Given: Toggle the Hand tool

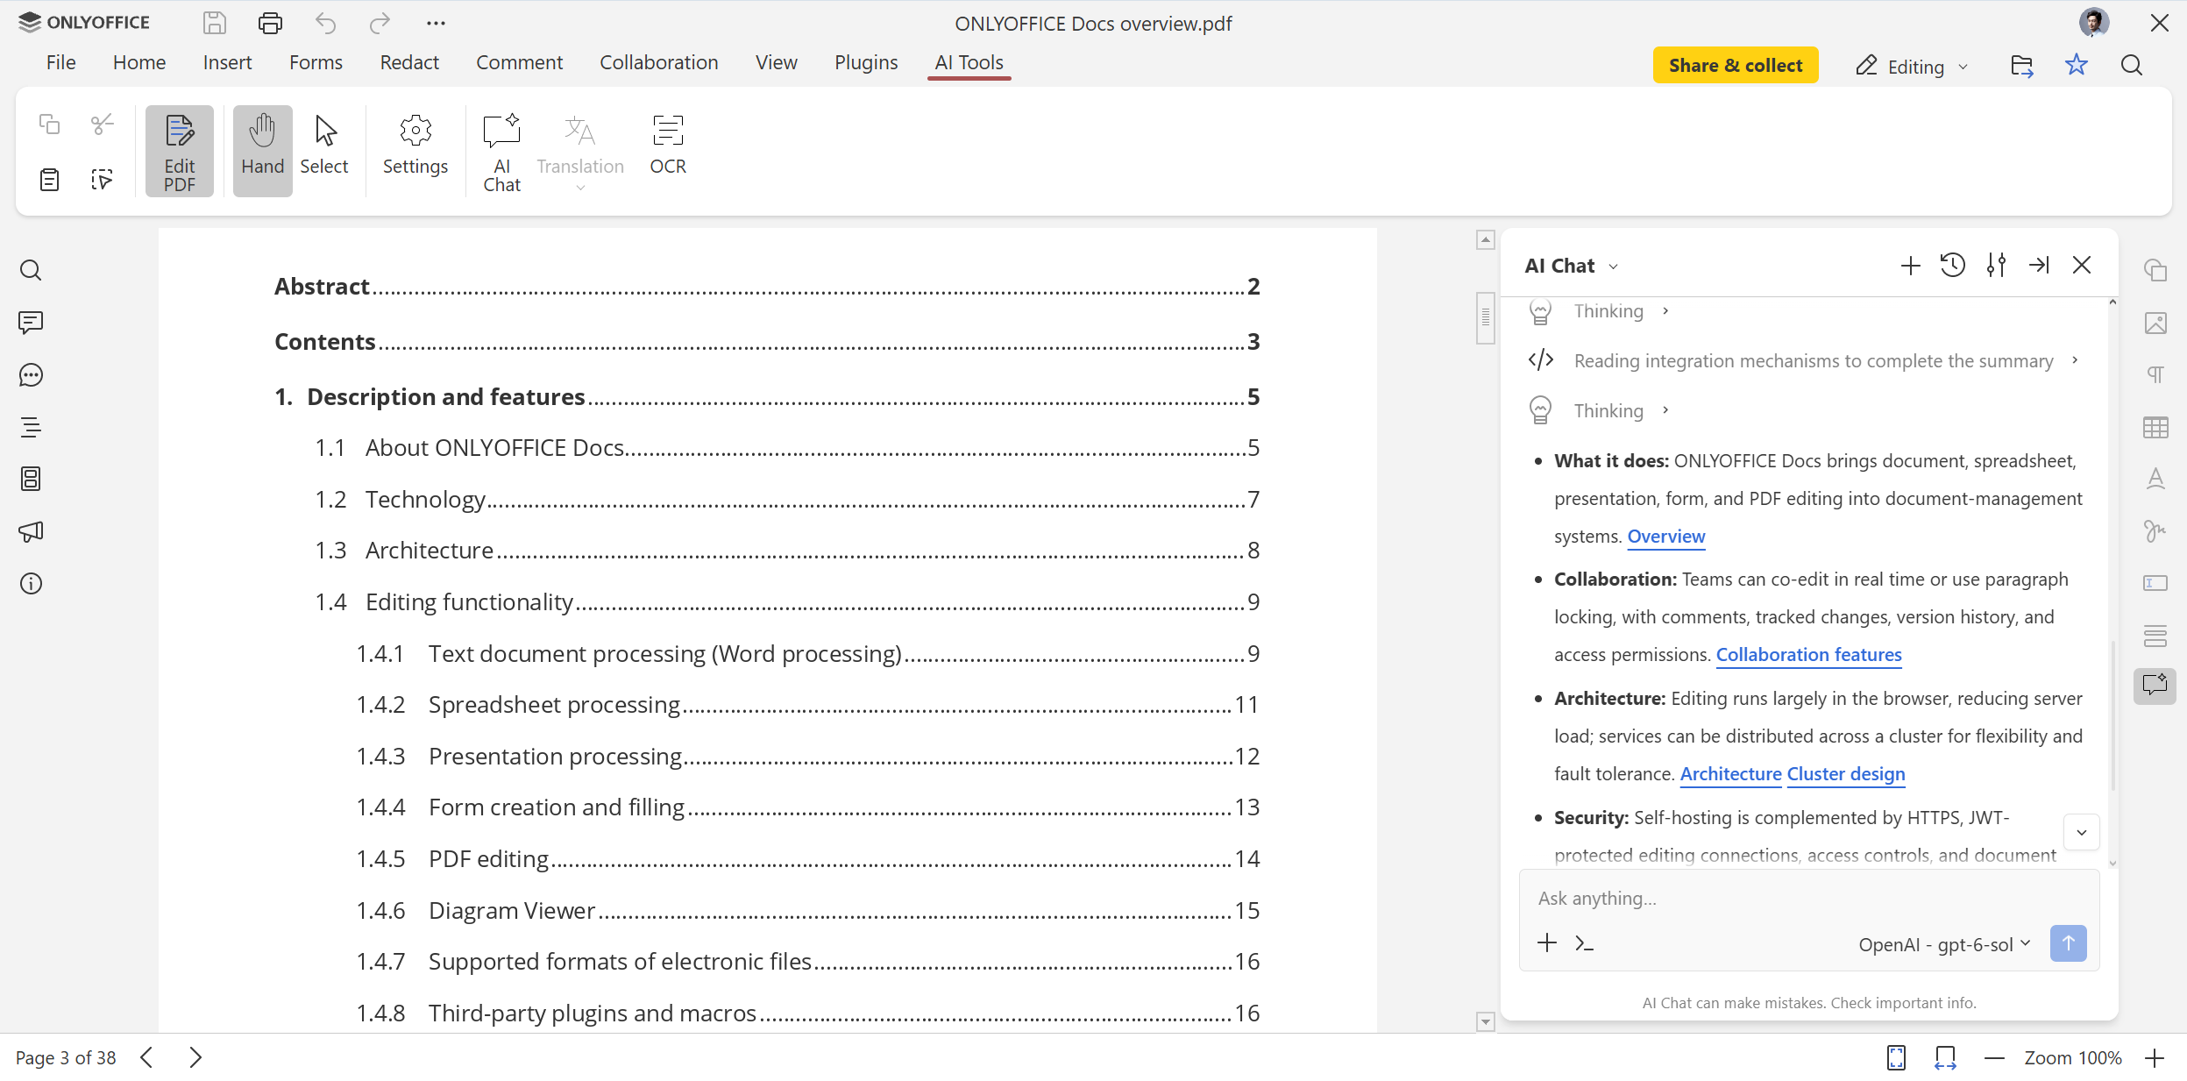Looking at the screenshot, I should pyautogui.click(x=263, y=152).
